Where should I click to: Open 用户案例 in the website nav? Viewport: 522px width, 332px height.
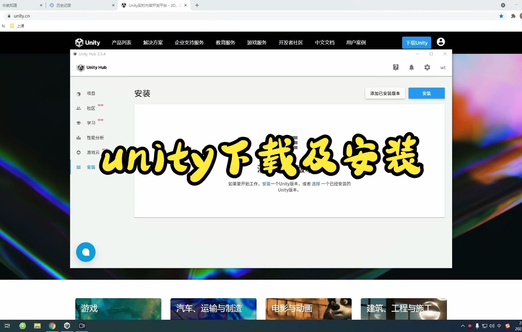[356, 43]
